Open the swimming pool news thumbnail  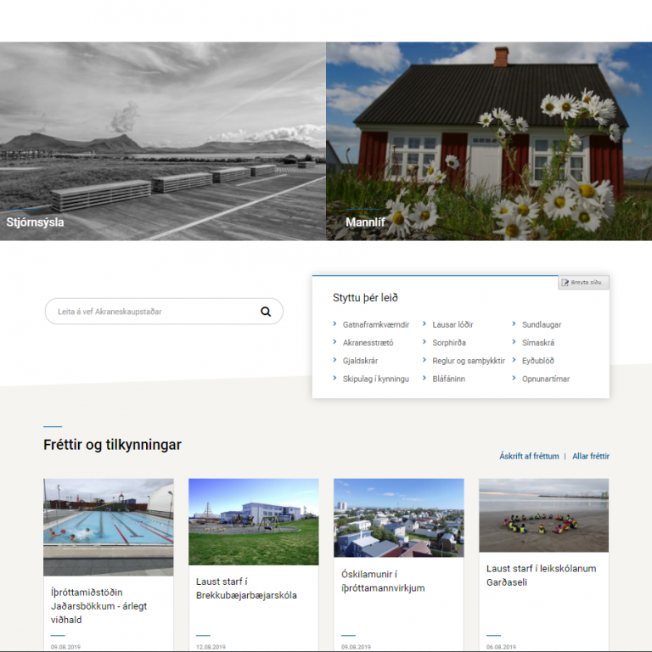click(108, 526)
